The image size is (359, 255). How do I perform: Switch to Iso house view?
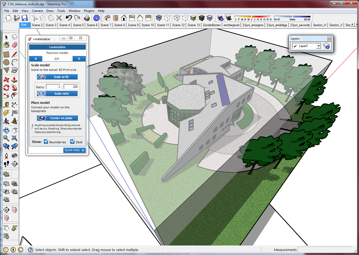(x=107, y=18)
